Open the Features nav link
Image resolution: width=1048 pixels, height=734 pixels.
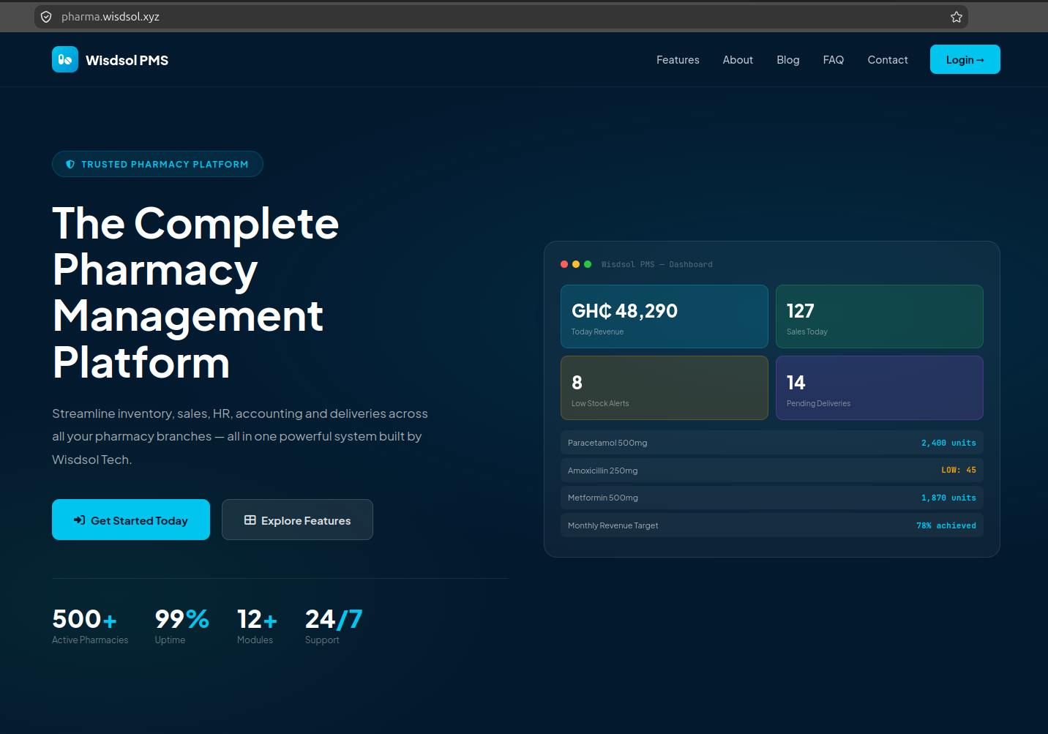tap(678, 60)
